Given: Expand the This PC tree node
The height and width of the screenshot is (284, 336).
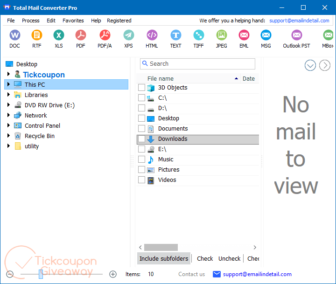Looking at the screenshot, I should (8, 84).
